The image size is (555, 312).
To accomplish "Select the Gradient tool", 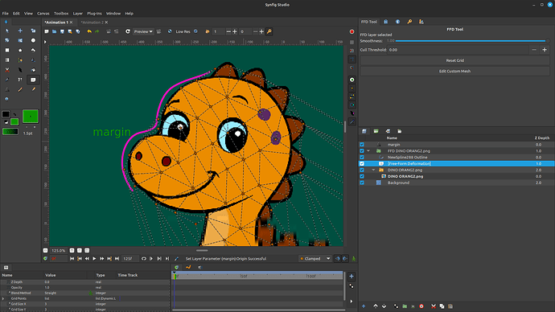I will [7, 60].
